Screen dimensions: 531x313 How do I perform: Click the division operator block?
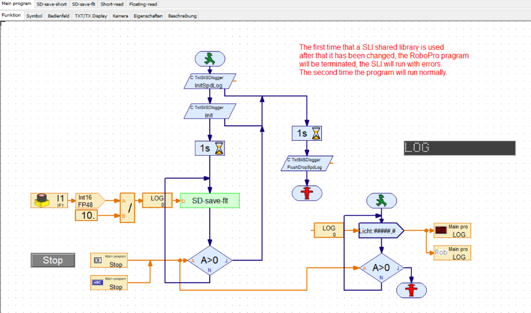[127, 207]
